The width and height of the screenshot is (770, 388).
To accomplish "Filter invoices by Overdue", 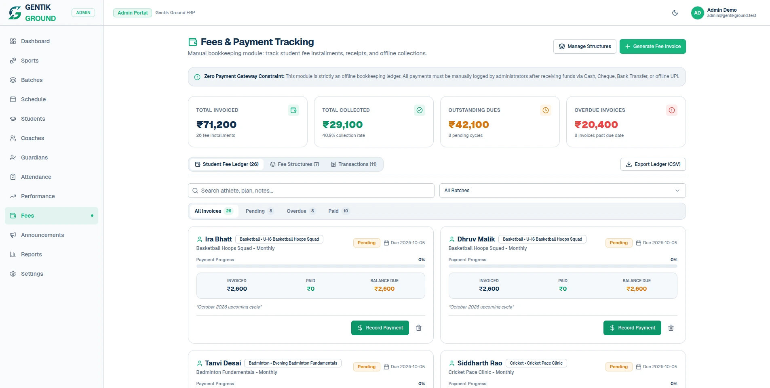I will pos(301,211).
